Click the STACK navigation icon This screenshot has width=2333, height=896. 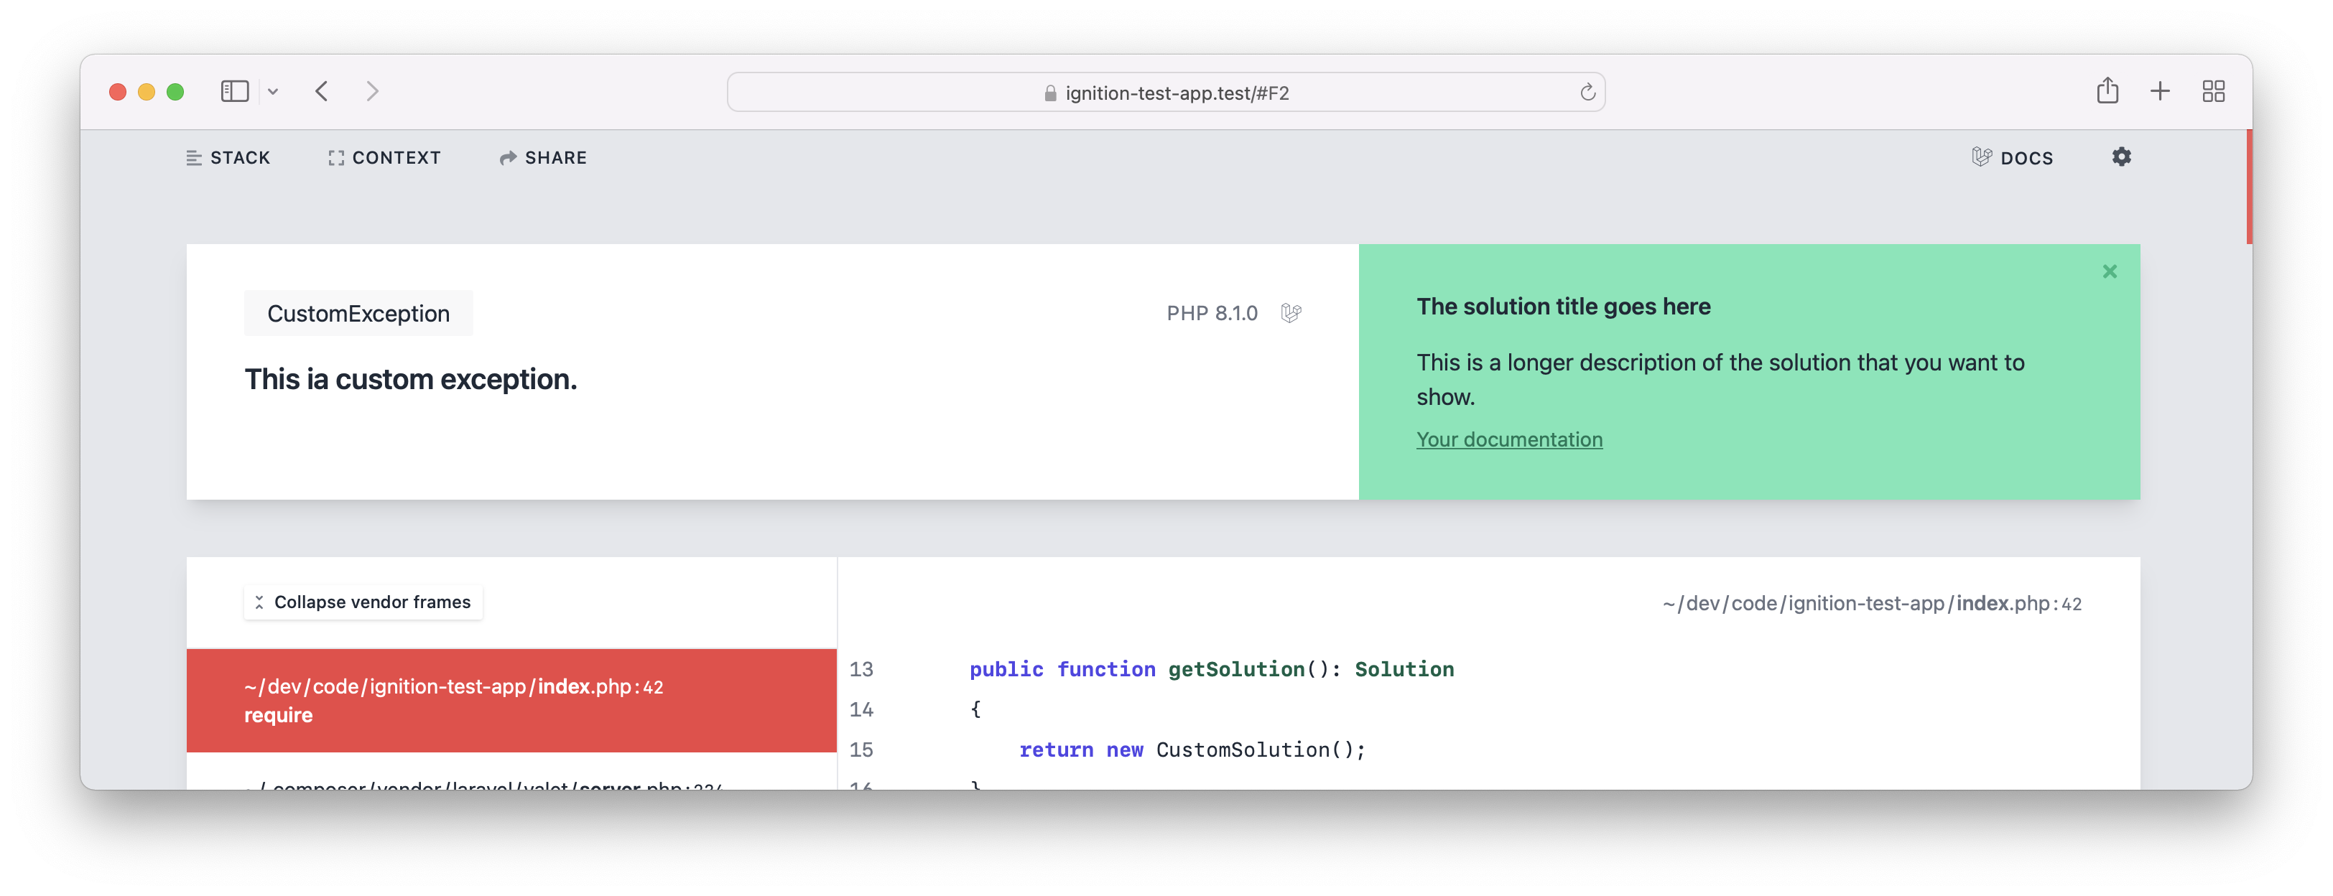pyautogui.click(x=195, y=158)
